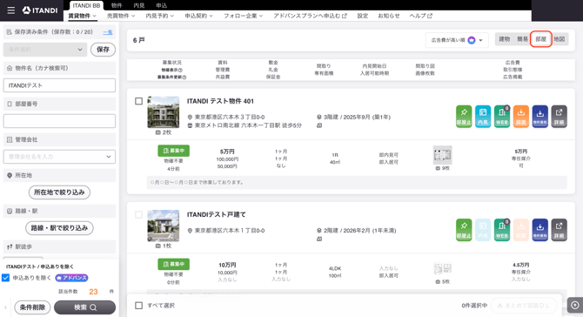Viewport: 583px width, 317px height.
Task: Open floor plan thumbnail of ITANDIテスト戸建て
Action: (442, 268)
